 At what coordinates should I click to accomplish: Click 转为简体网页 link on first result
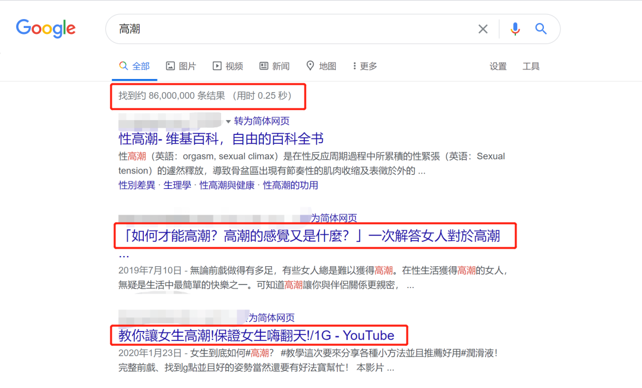coord(262,121)
